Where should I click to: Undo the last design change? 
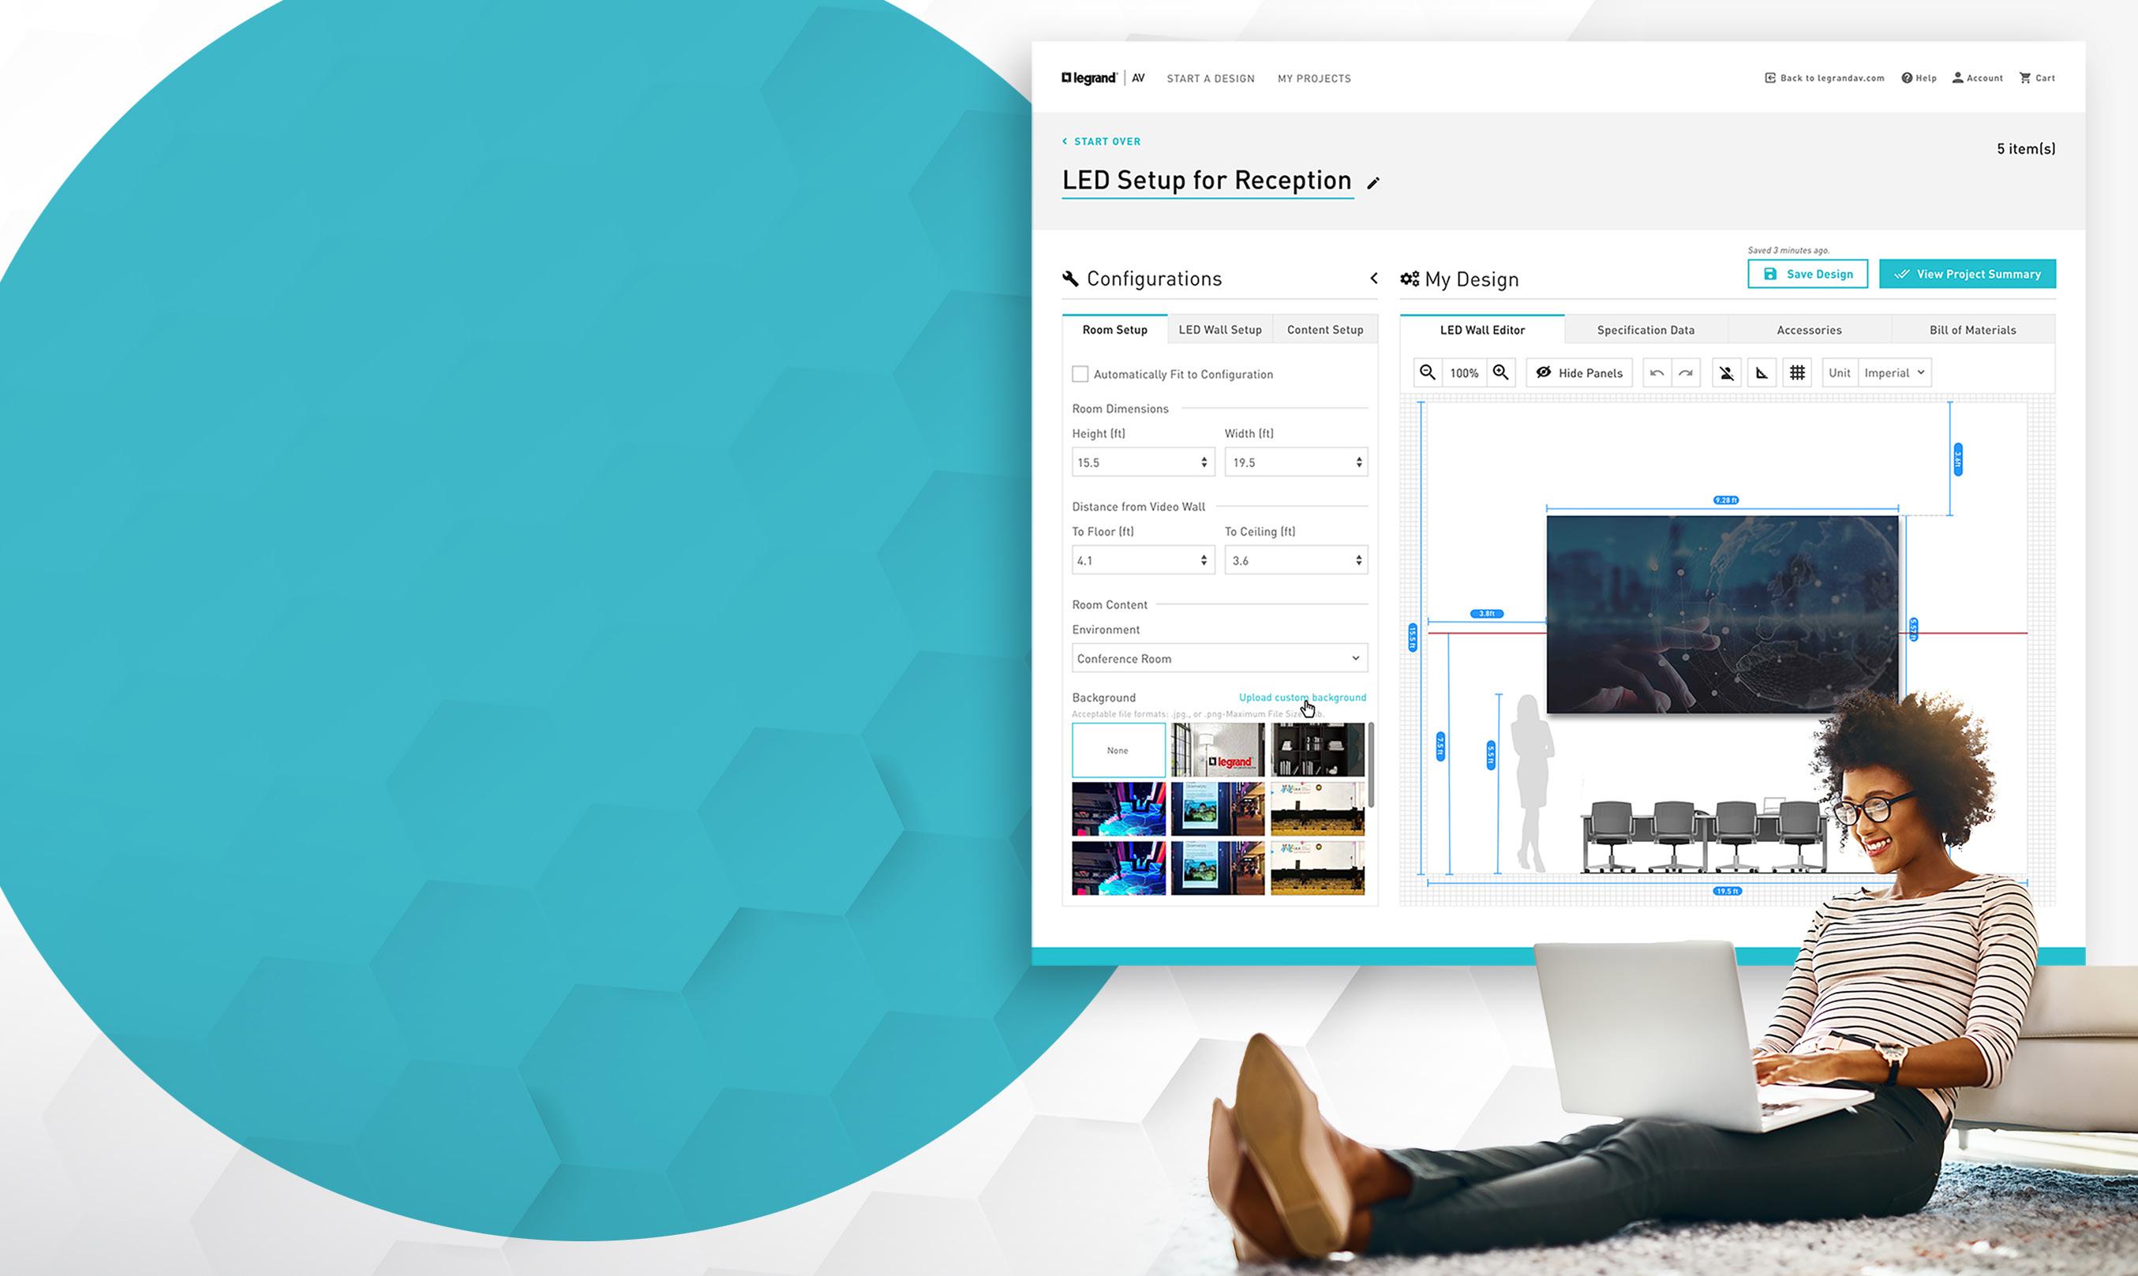point(1657,373)
